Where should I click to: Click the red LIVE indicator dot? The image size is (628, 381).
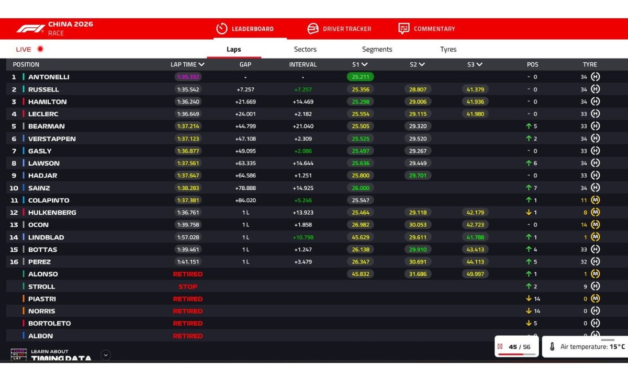point(40,49)
